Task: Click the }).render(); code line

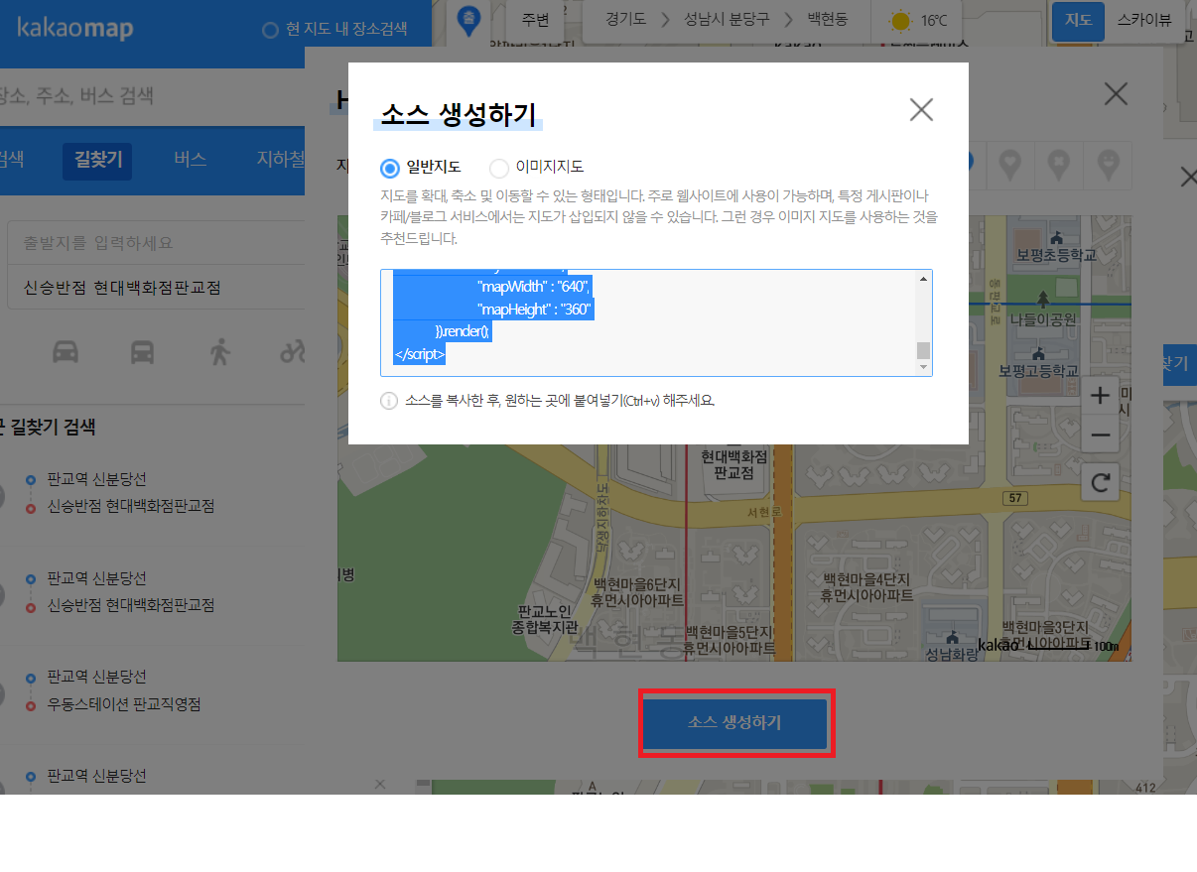Action: click(x=463, y=331)
